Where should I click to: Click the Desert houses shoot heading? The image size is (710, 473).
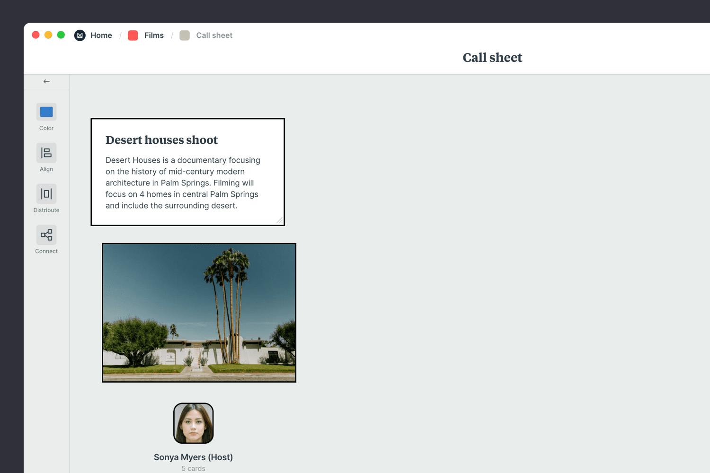[x=161, y=140]
